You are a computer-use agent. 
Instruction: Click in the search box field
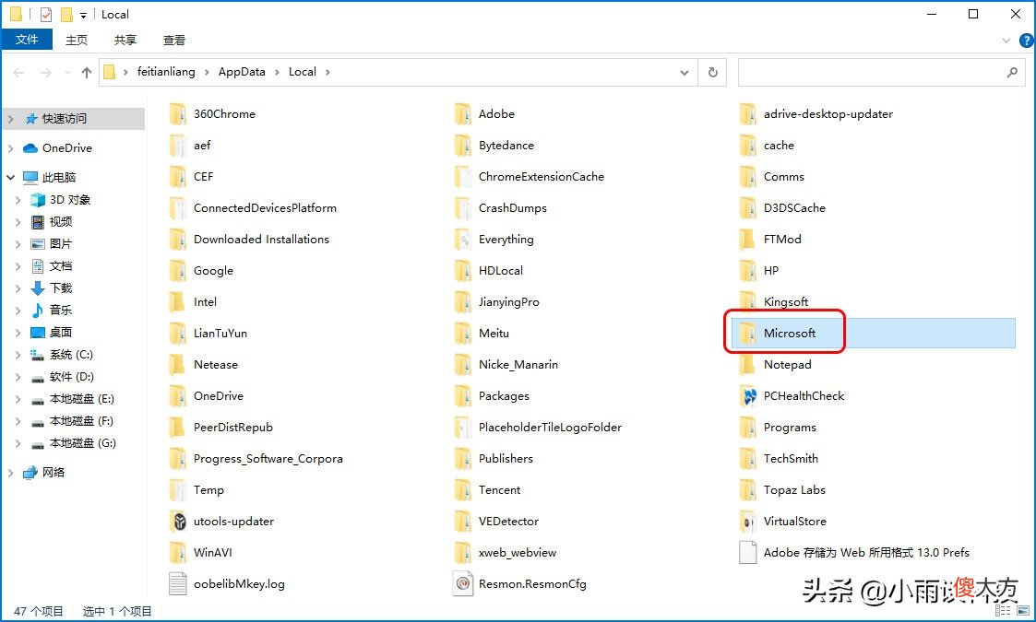click(x=881, y=72)
